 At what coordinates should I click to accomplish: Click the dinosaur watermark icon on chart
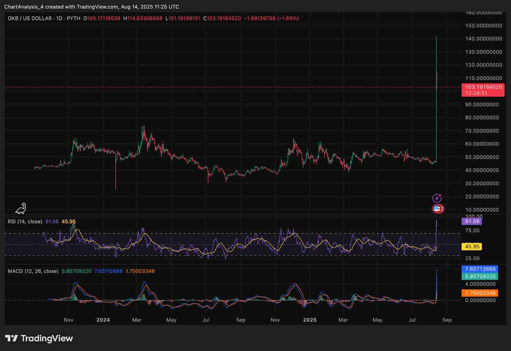pos(21,209)
